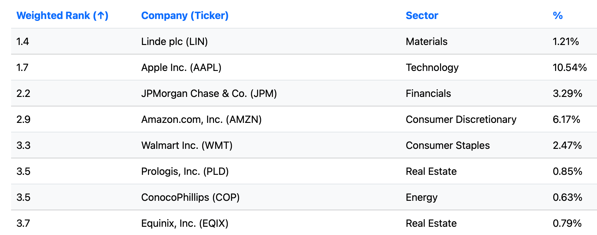This screenshot has height=235, width=597.
Task: Select the Technology sector cell
Action: point(432,67)
